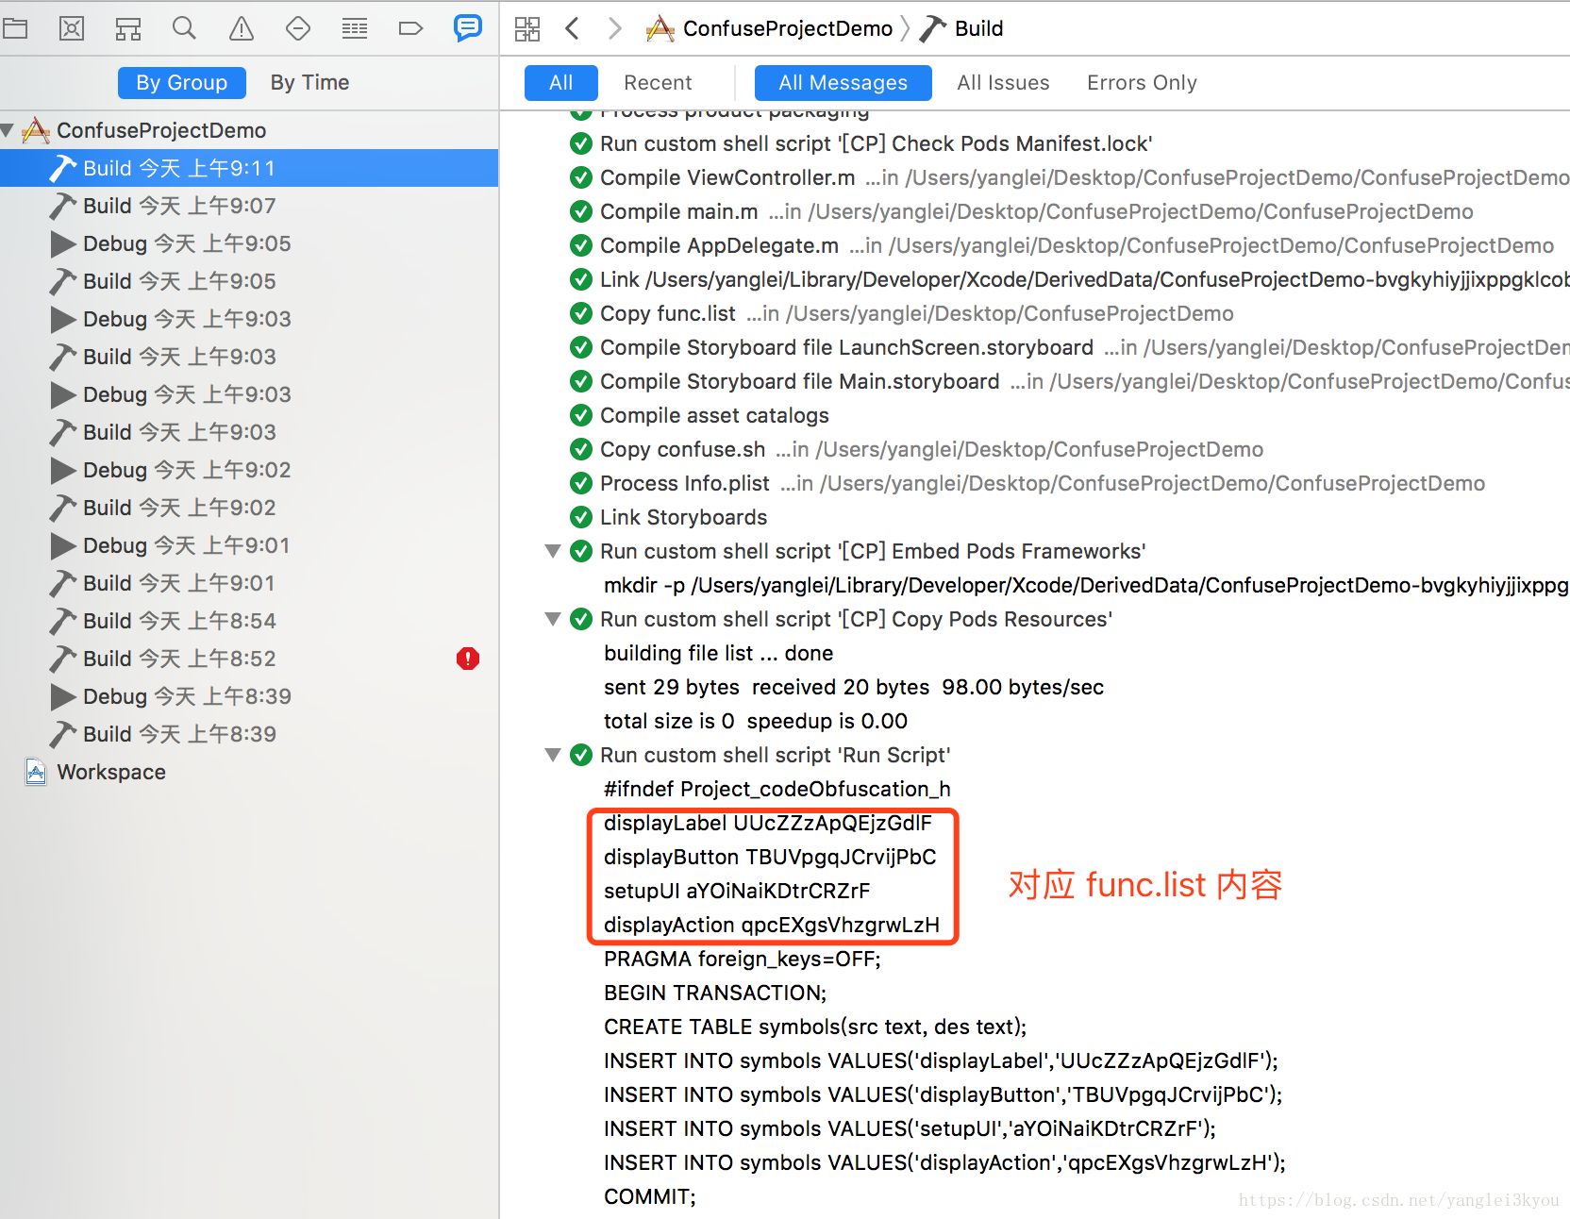Open the Project navigator folder icon
The height and width of the screenshot is (1219, 1570).
15,28
